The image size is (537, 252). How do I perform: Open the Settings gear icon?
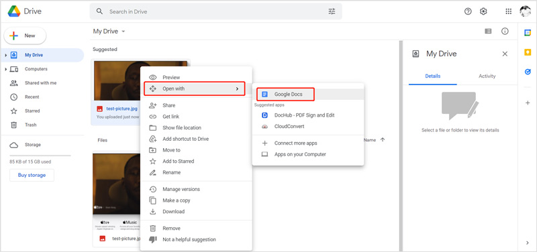tap(483, 11)
